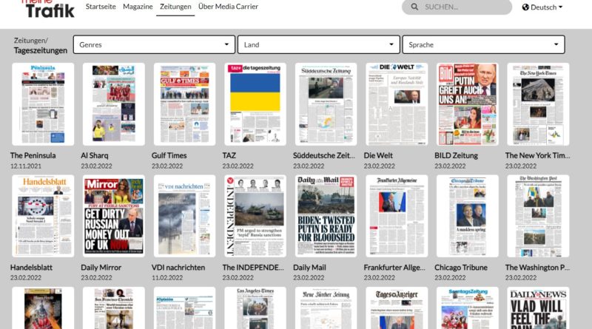The height and width of the screenshot is (329, 592).
Task: Open Daily News cover thumbnail
Action: (x=538, y=308)
